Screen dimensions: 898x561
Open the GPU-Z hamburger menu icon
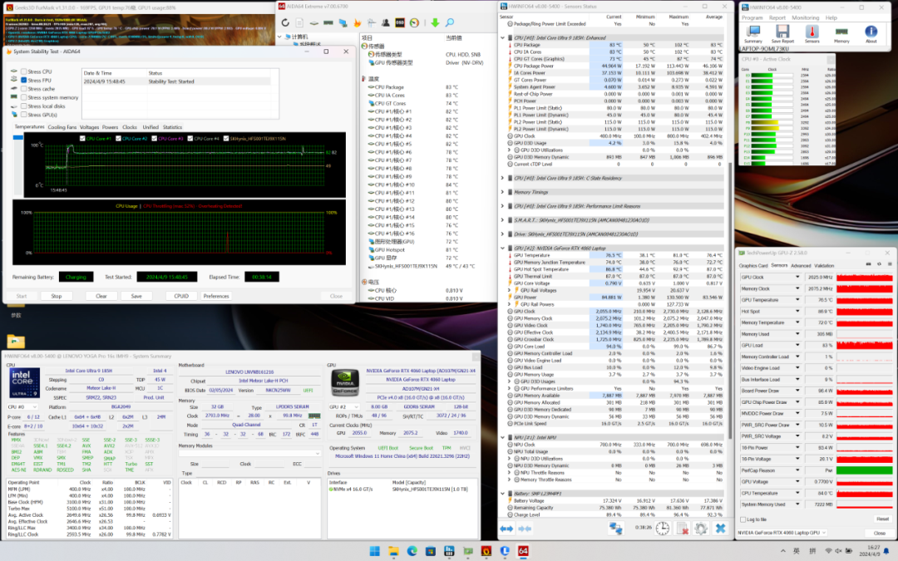(x=890, y=264)
